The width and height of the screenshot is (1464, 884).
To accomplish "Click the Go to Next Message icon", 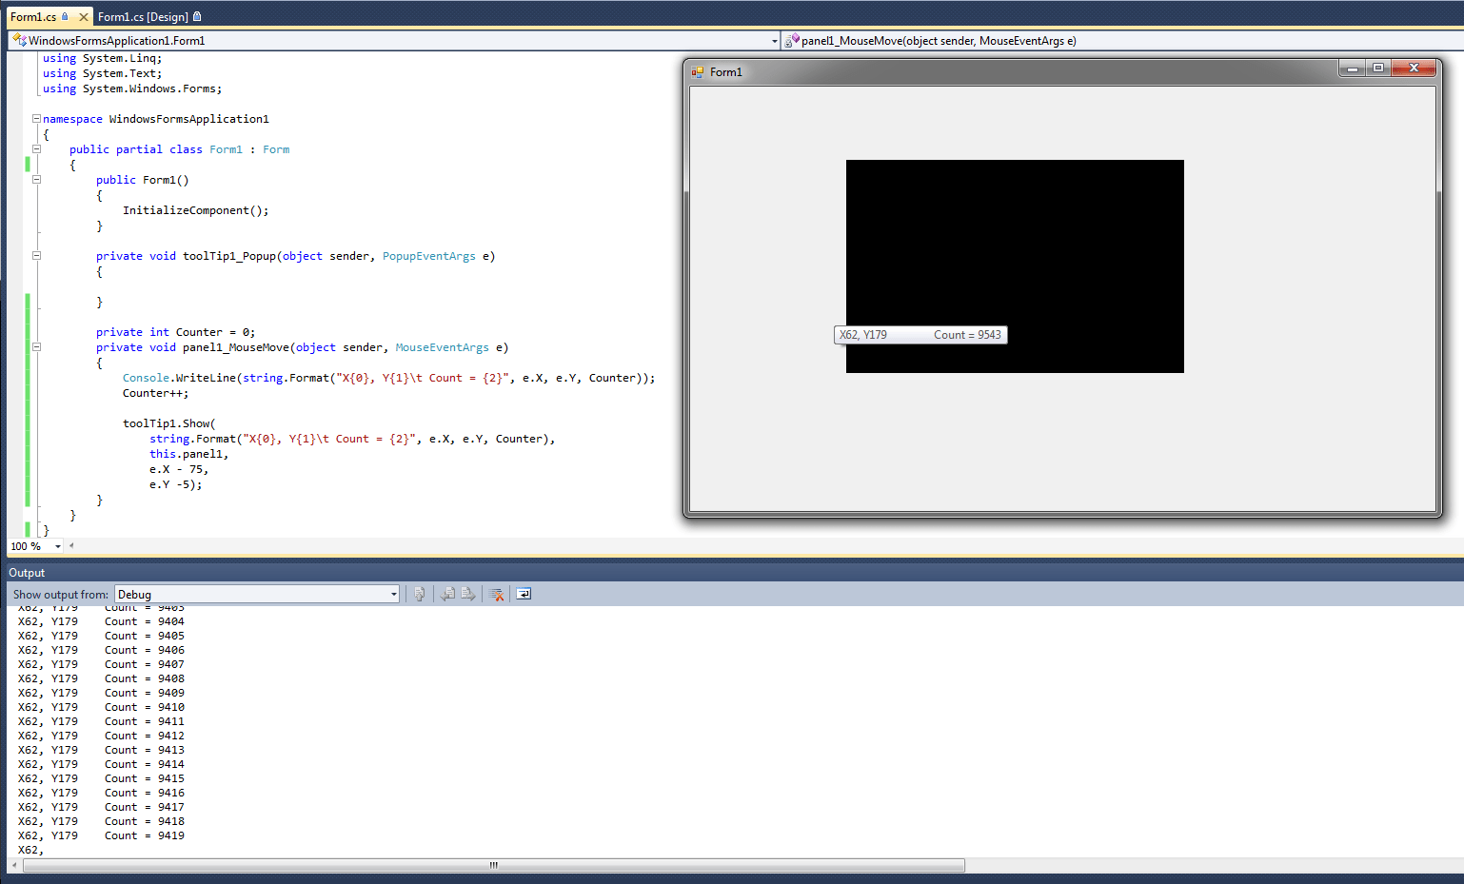I will tap(468, 594).
